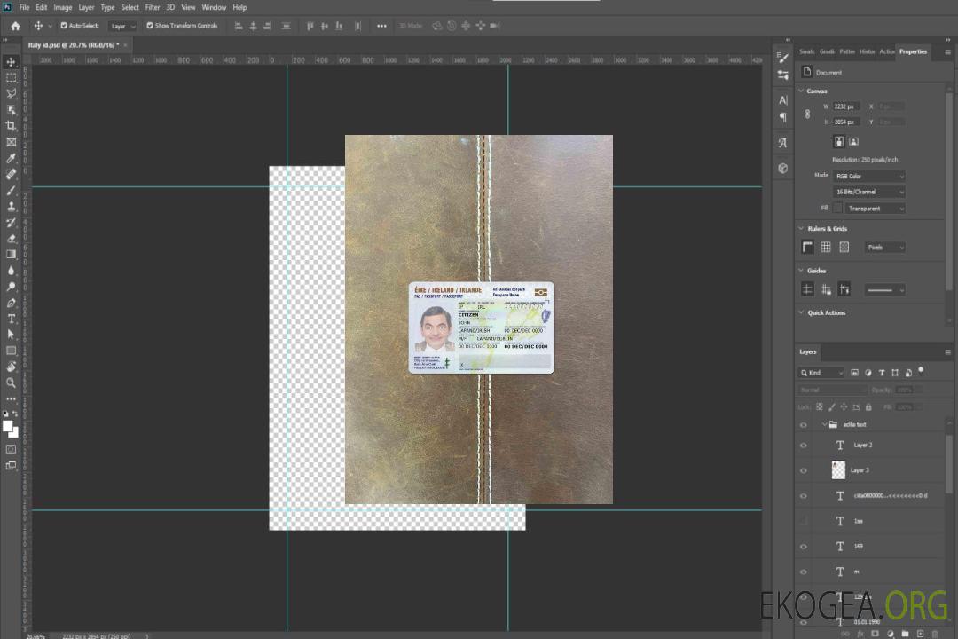Switch to the Swatches panel tab
The image size is (958, 639).
click(806, 51)
